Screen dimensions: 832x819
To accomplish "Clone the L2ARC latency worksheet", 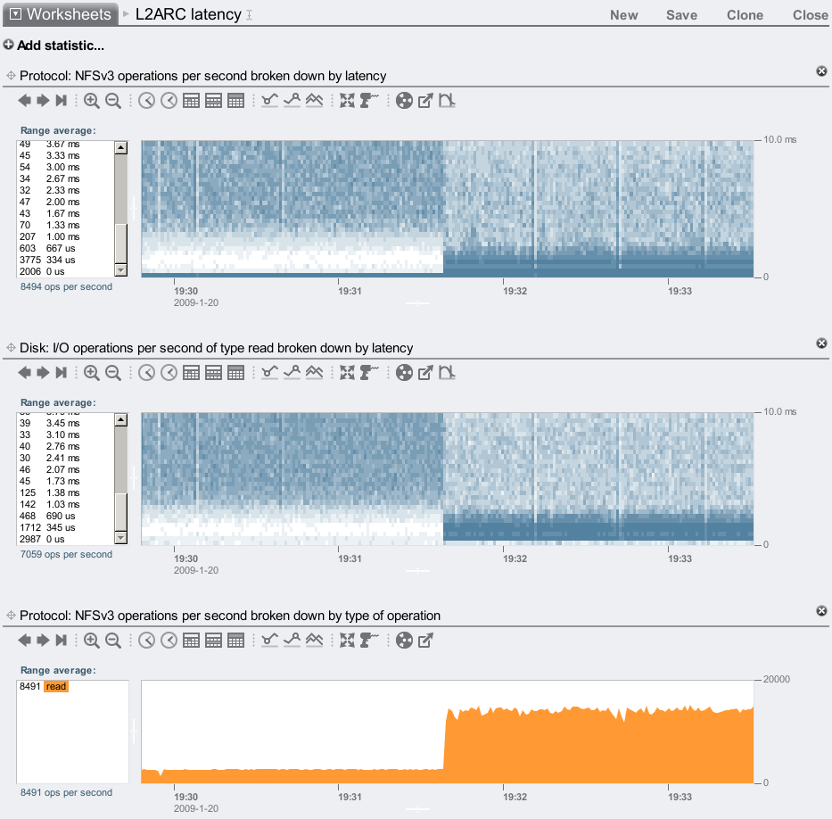I will [x=745, y=15].
